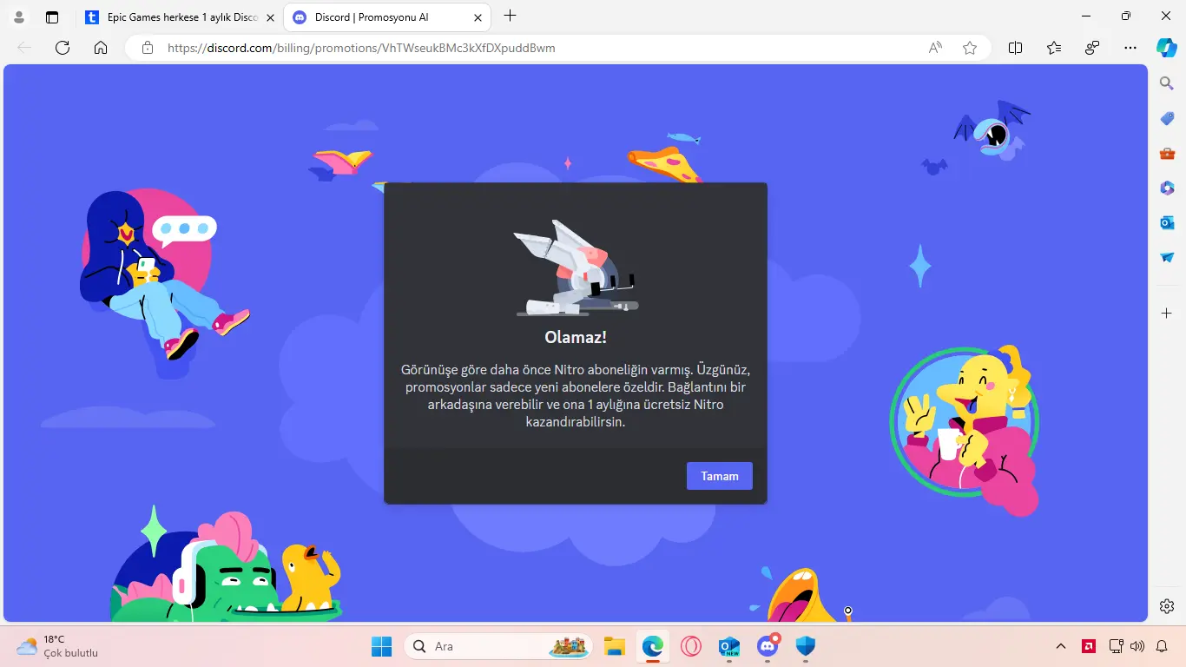Click the taskbar search box Ara
The width and height of the screenshot is (1186, 667).
[497, 646]
